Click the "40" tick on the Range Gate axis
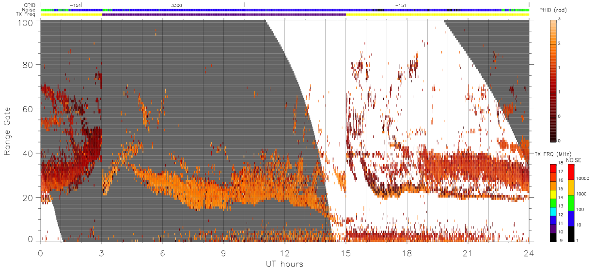 point(28,153)
